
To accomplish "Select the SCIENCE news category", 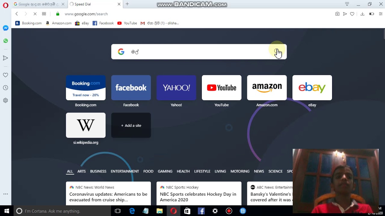I will point(276,171).
